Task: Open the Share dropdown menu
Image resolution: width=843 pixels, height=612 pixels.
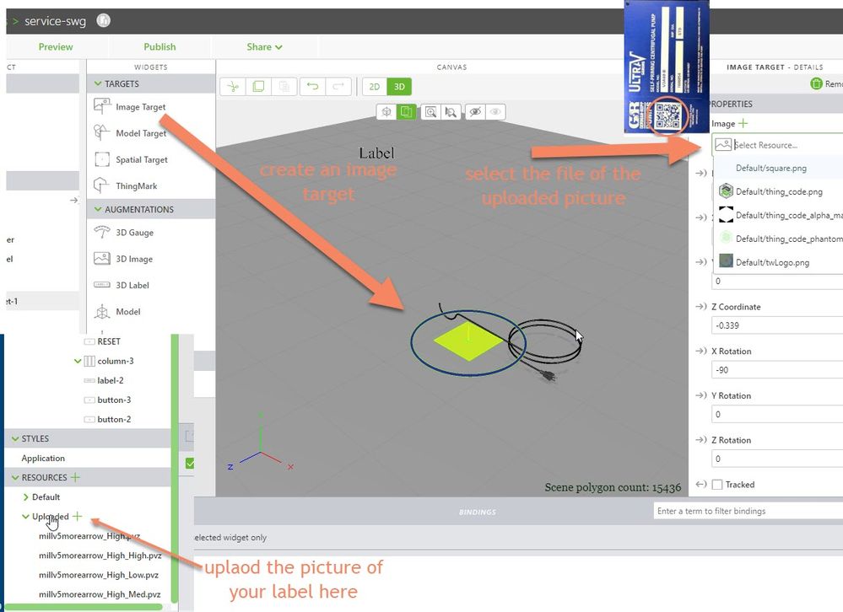Action: coord(264,46)
